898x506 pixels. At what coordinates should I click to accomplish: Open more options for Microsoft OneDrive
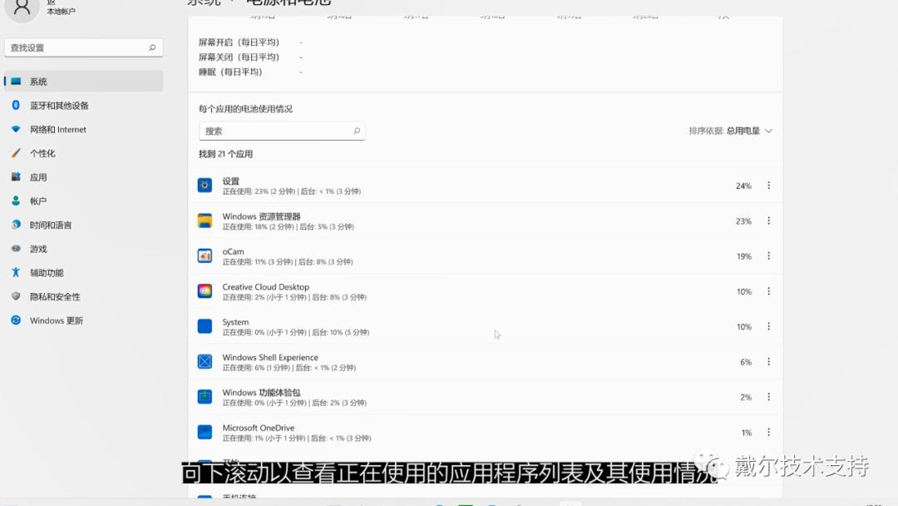coord(768,433)
